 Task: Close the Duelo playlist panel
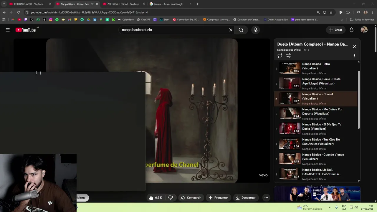355,46
